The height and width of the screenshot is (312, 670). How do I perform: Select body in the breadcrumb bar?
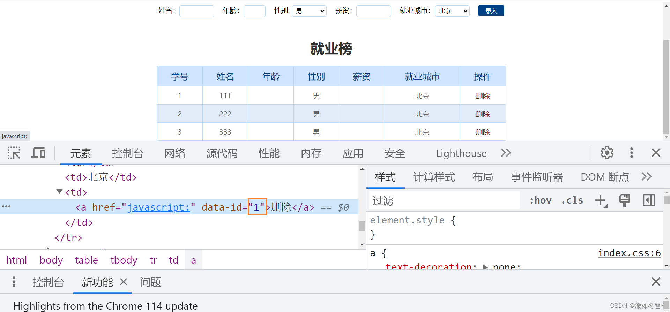click(x=51, y=260)
